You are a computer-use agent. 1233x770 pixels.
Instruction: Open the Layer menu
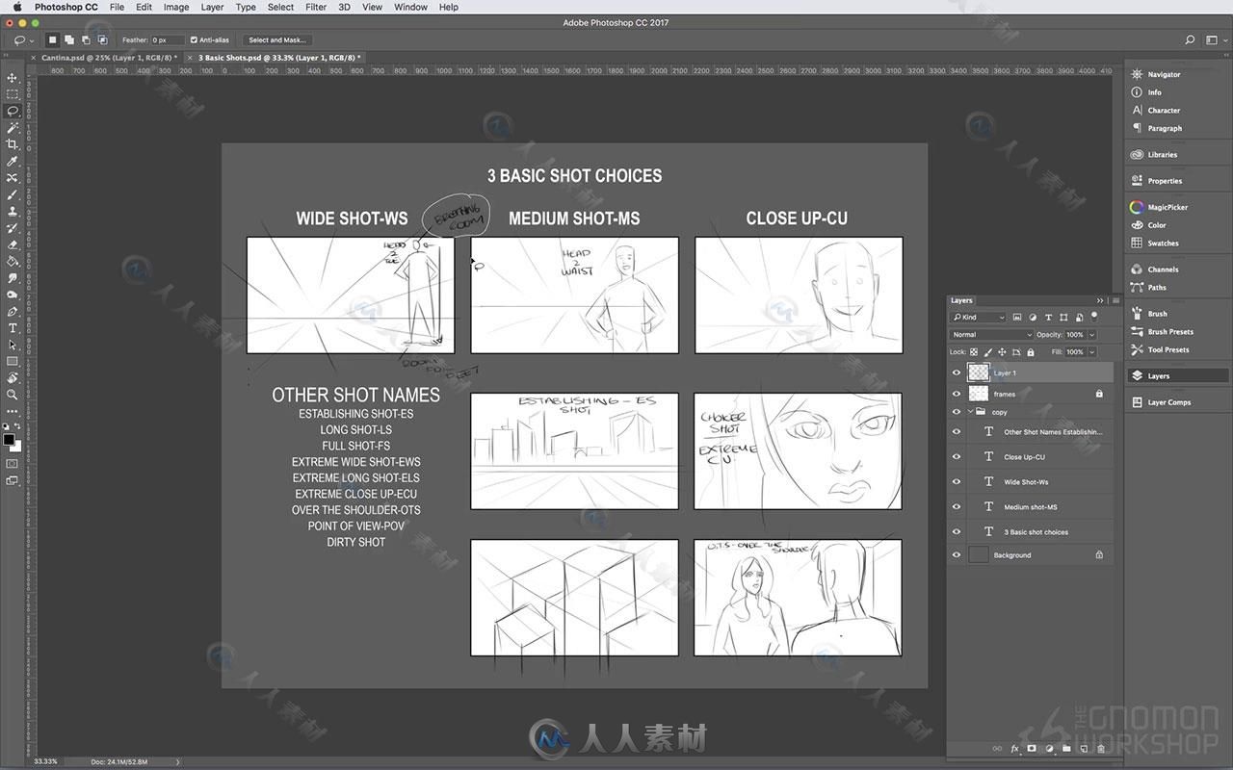click(x=212, y=7)
